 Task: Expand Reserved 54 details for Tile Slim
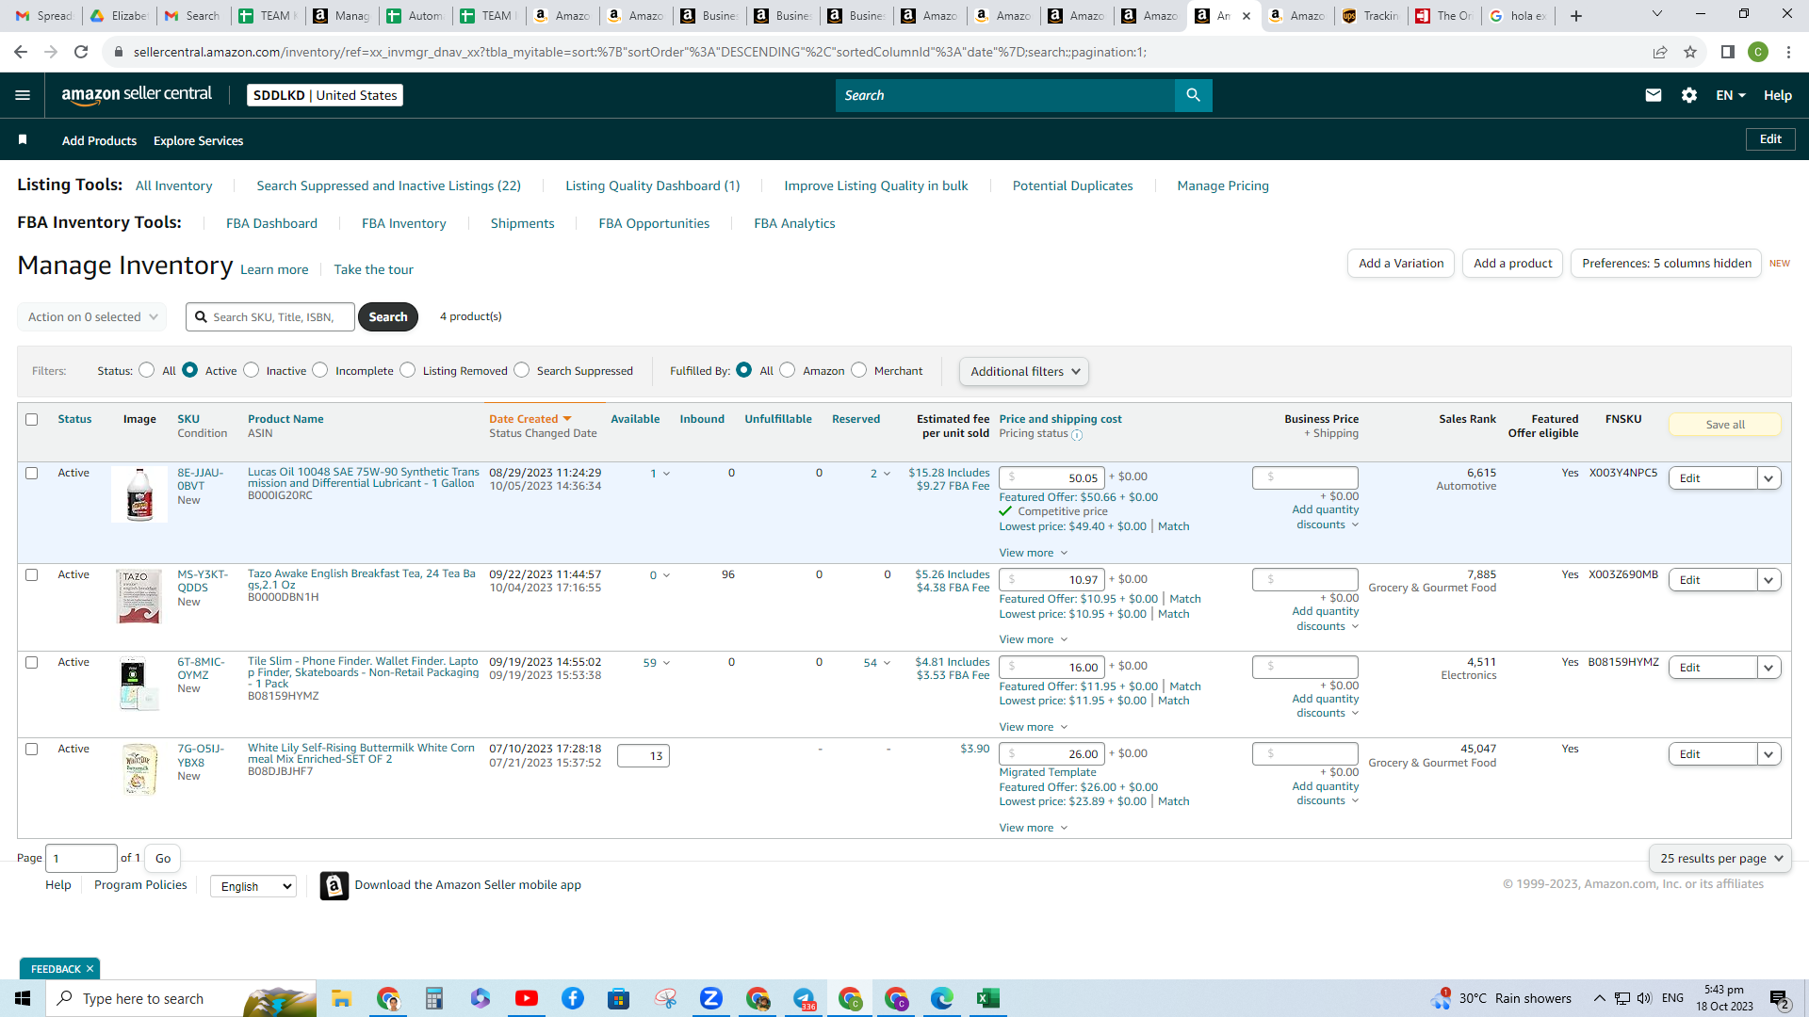coord(877,663)
